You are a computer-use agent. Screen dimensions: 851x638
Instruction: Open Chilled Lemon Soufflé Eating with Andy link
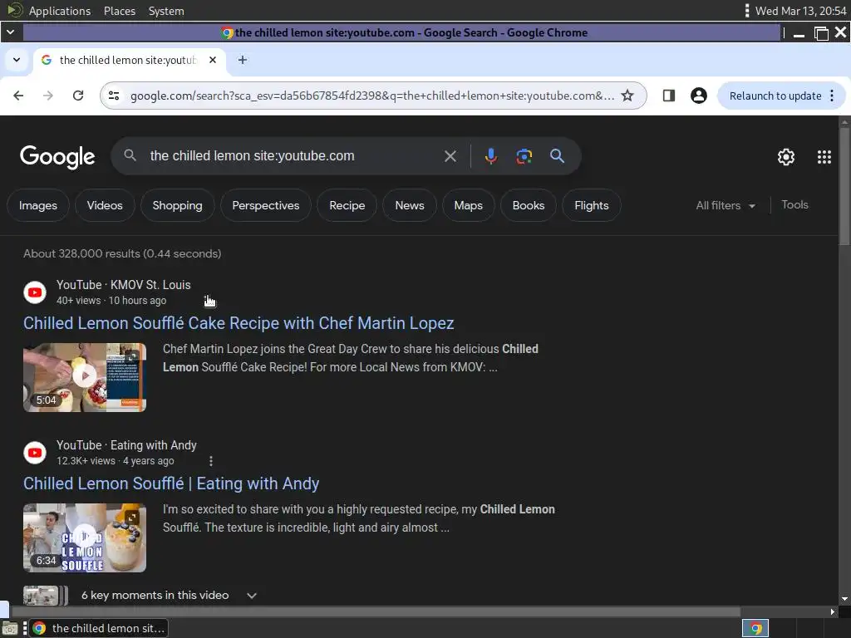point(171,483)
